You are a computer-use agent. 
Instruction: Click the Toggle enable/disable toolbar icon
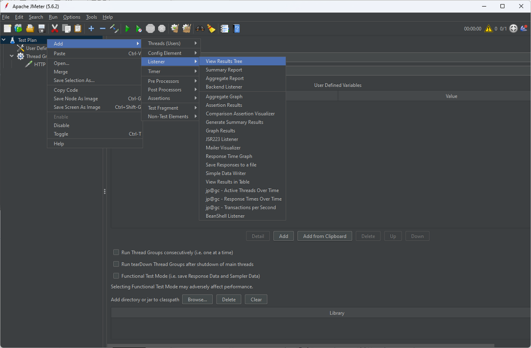pos(114,29)
